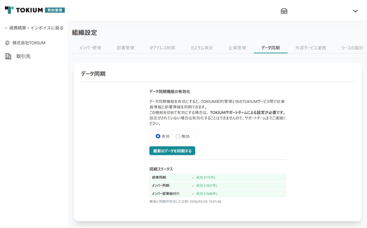
Task: Switch to the カスタム項目 tab
Action: pos(202,48)
